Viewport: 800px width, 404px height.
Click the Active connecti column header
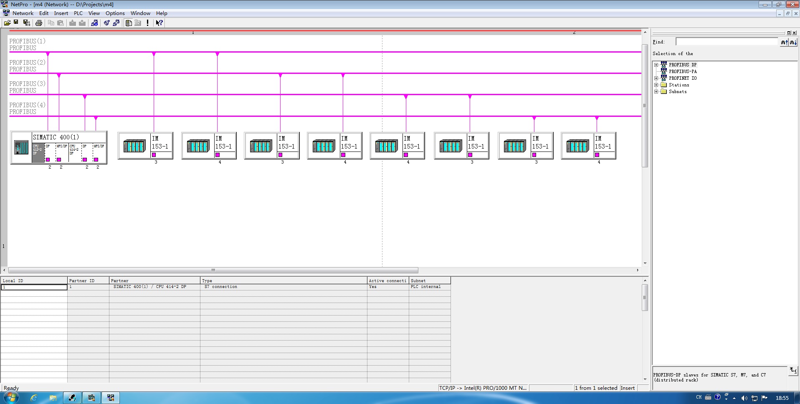coord(388,280)
